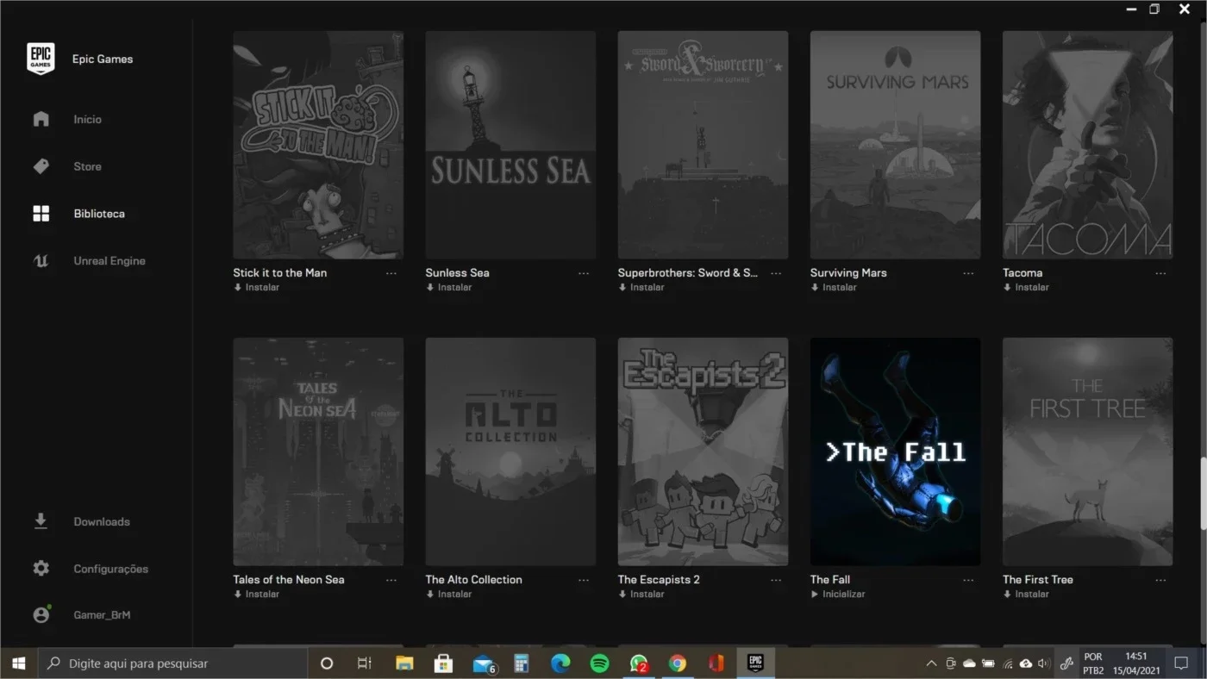Click the Unreal Engine logo icon
This screenshot has width=1207, height=679.
pos(41,261)
